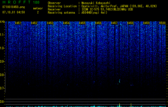Screen dimensions: 168x107
Task: Click the 0.6 kHz axis label
Action: 2,102
